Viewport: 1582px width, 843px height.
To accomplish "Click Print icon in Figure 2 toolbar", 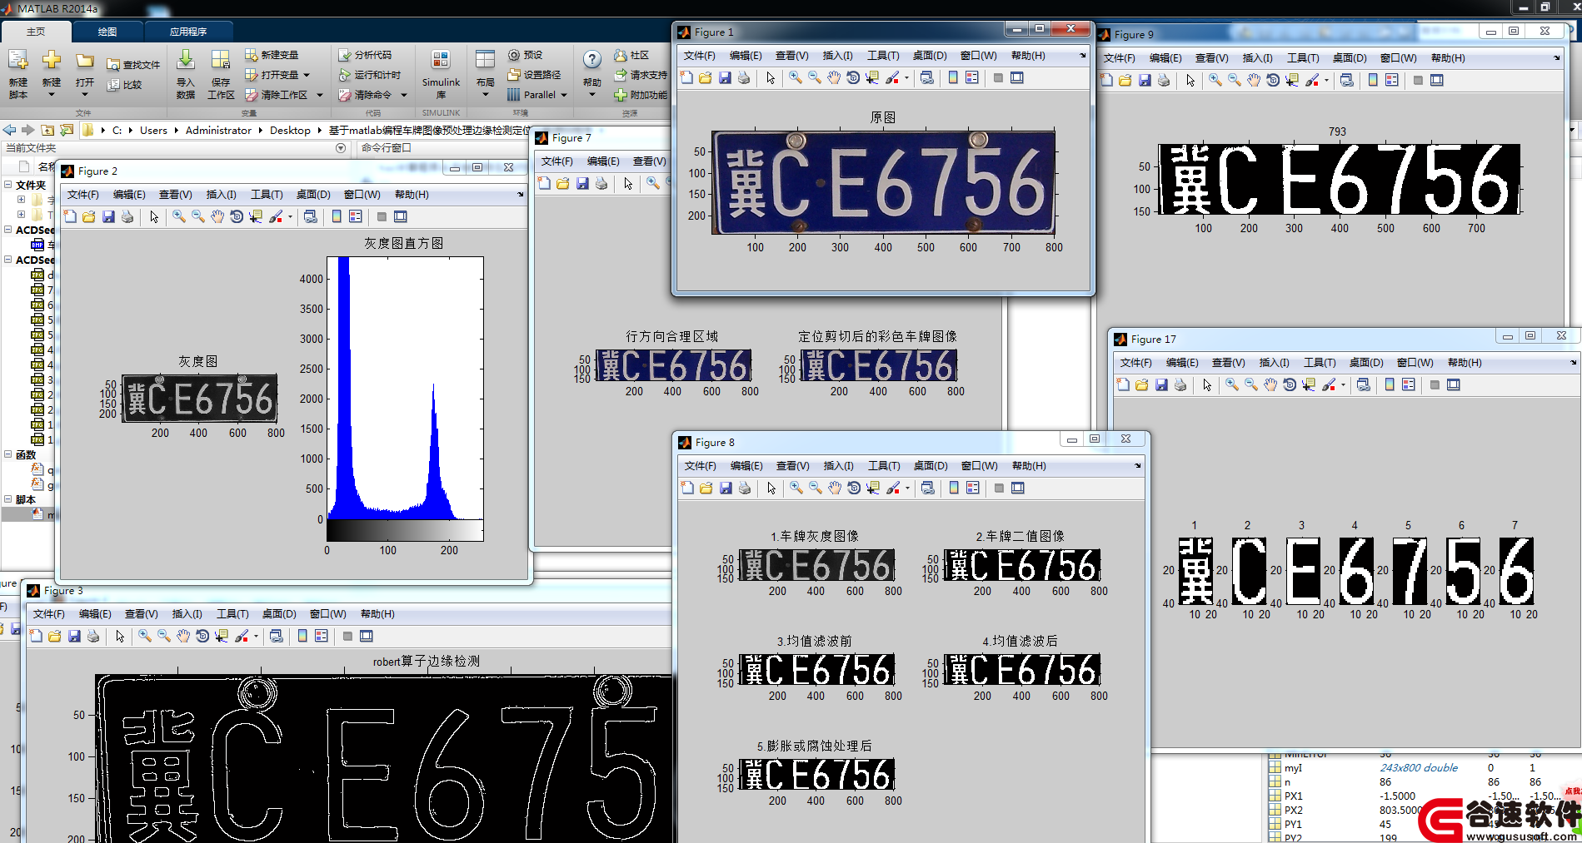I will tap(127, 216).
